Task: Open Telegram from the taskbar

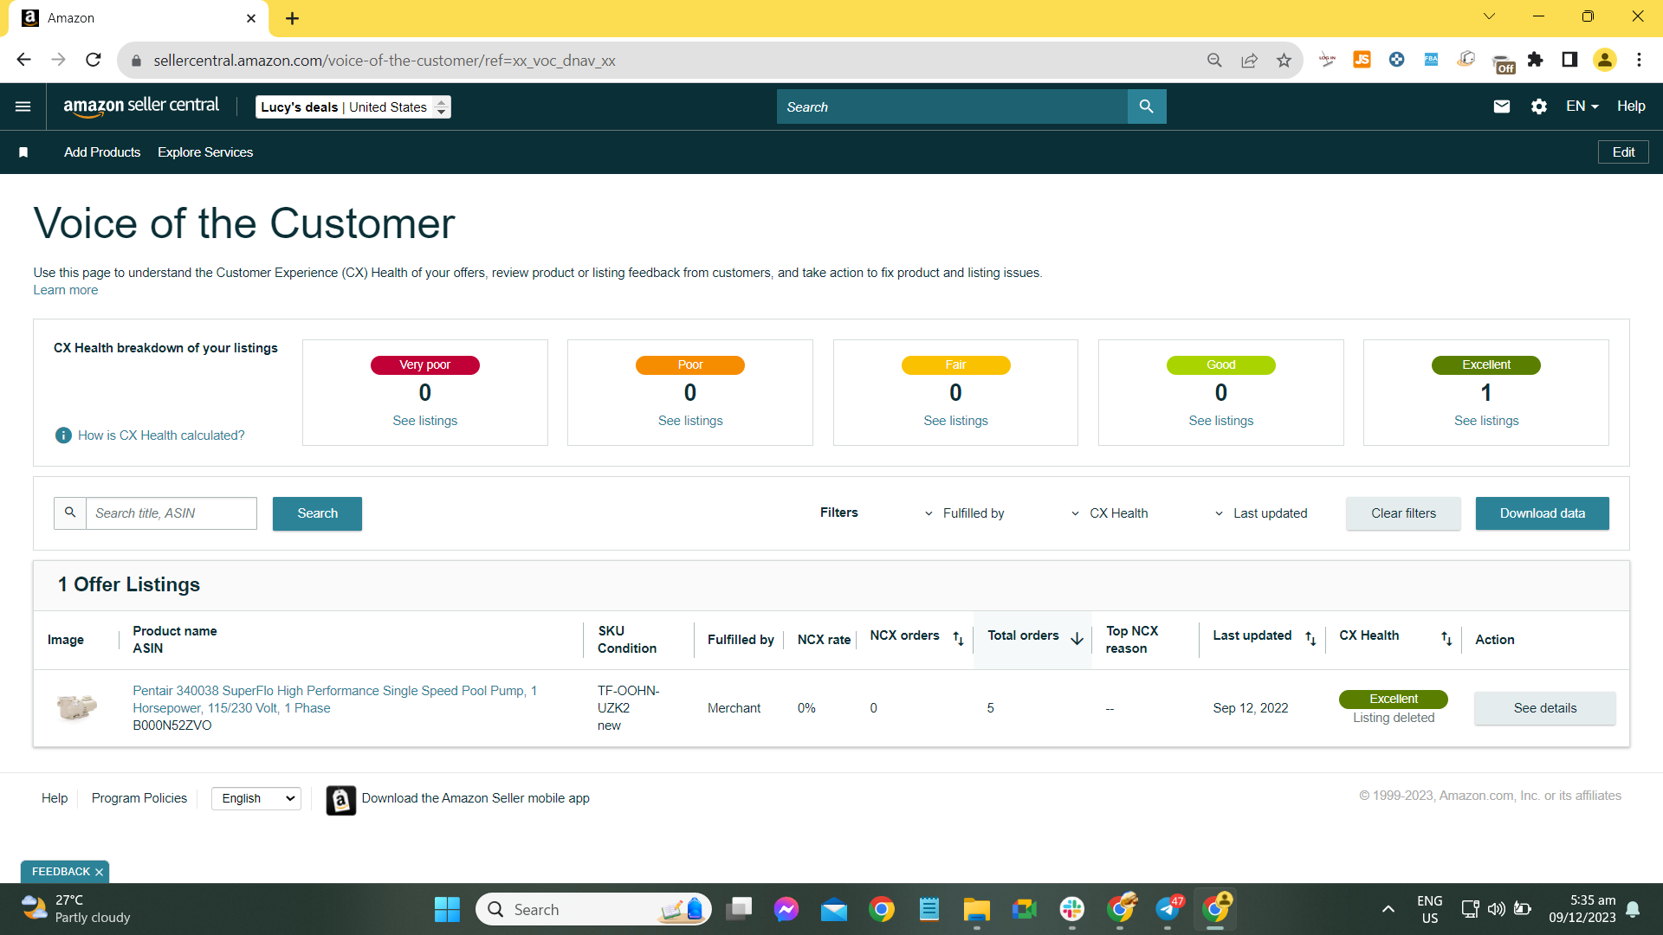Action: pos(1168,909)
